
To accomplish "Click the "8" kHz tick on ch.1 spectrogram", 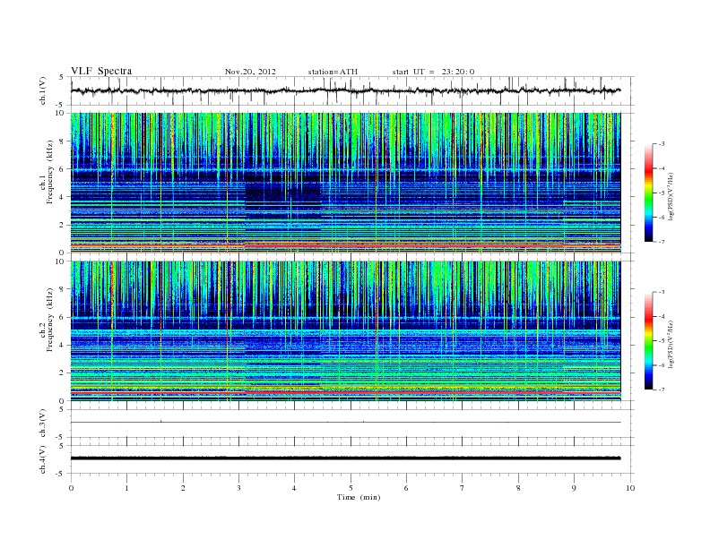I will 62,141.
